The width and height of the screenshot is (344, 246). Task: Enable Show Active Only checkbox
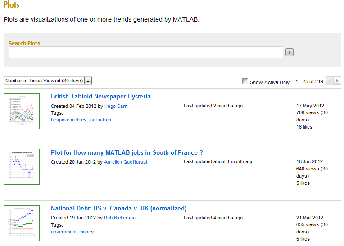[245, 81]
